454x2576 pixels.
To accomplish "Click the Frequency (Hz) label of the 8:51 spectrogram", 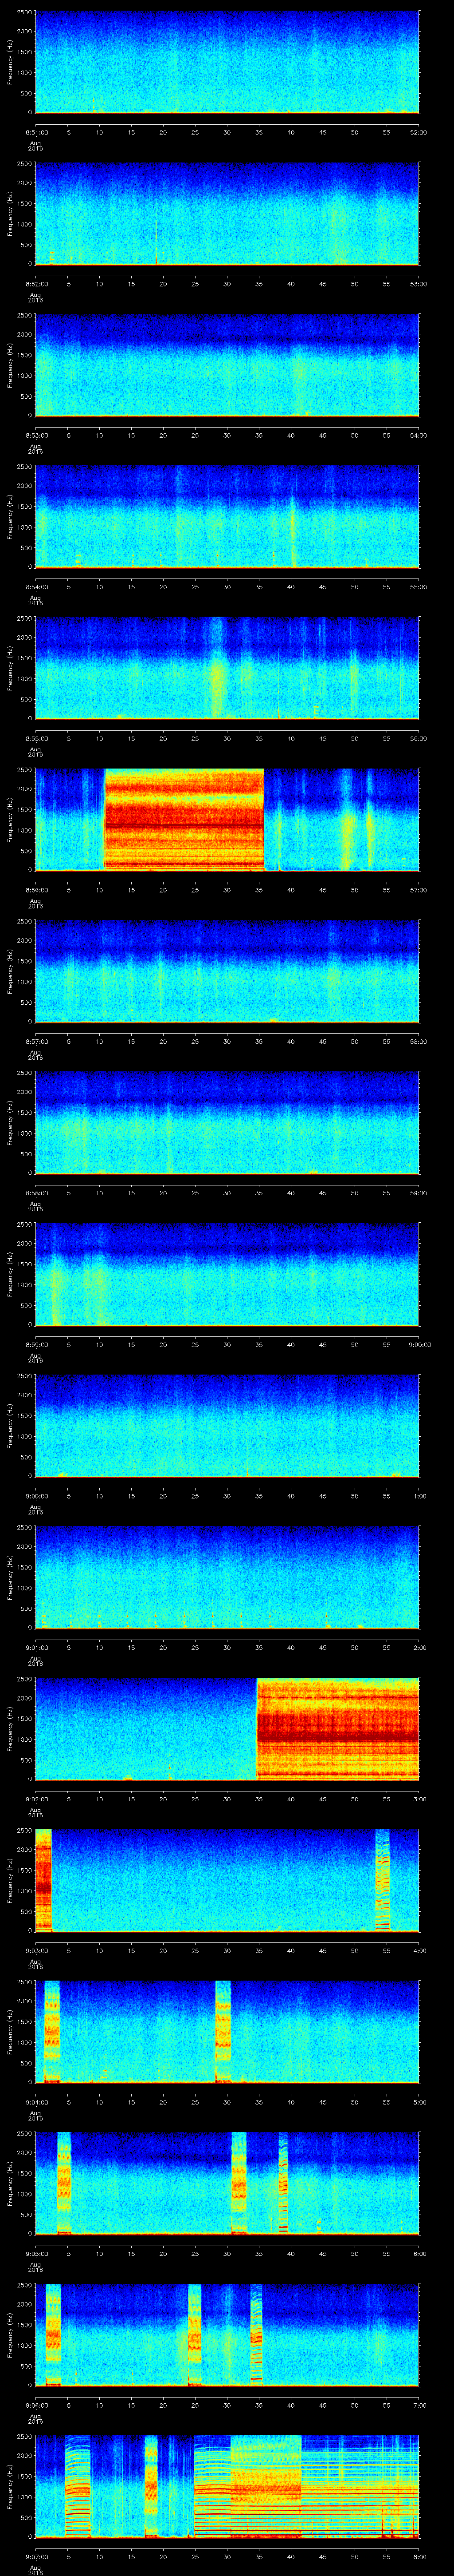I will pyautogui.click(x=10, y=62).
